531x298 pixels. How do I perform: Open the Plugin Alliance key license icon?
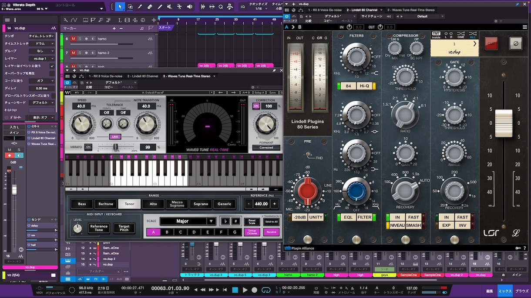coord(518,248)
